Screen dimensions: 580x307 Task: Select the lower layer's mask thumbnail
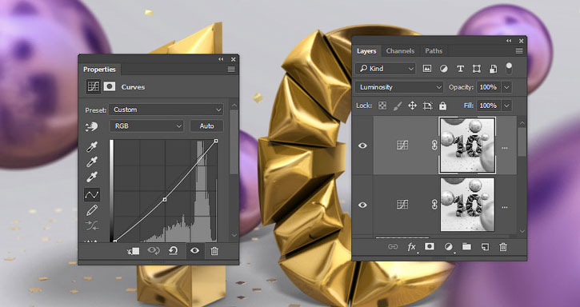[467, 205]
